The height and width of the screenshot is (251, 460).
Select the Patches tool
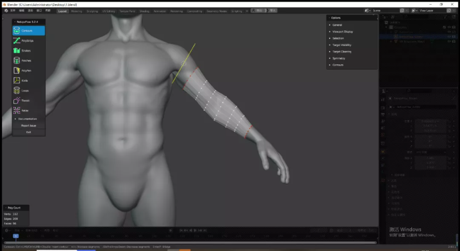pyautogui.click(x=28, y=60)
